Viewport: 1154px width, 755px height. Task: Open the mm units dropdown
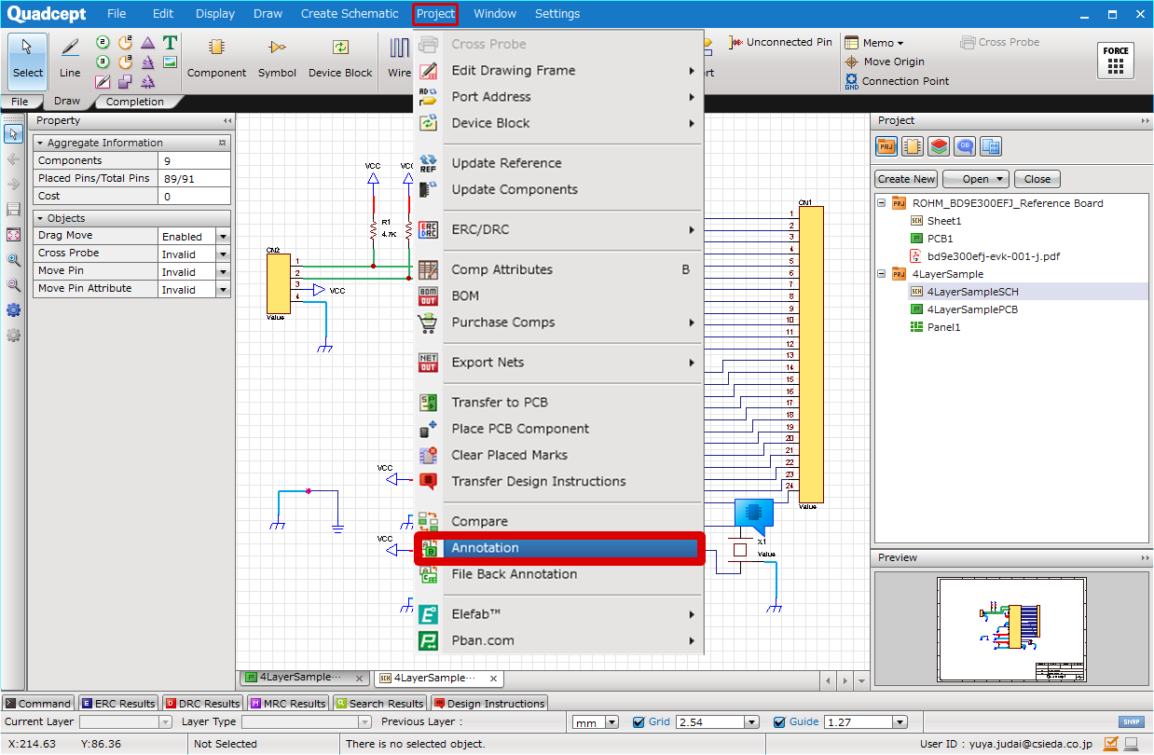point(611,722)
